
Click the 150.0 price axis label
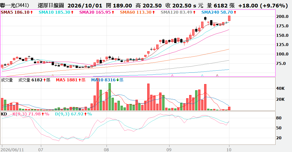282,35
